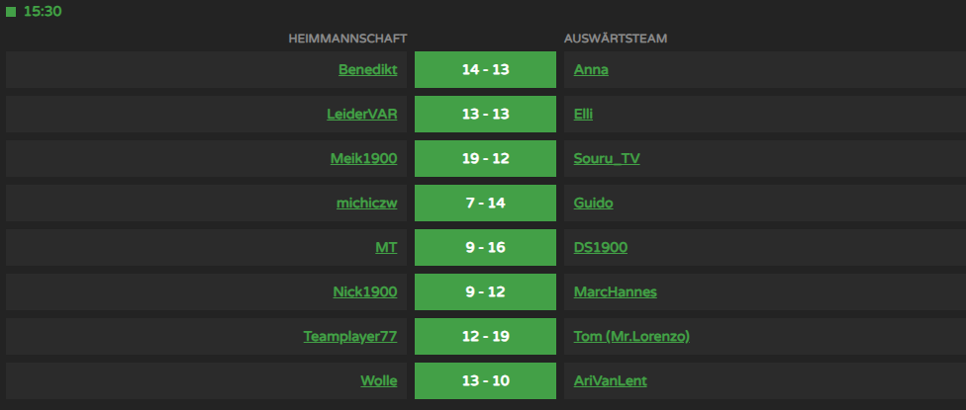Open Tom (Mr.Lorenzo) player link
Image resolution: width=966 pixels, height=410 pixels.
[631, 336]
